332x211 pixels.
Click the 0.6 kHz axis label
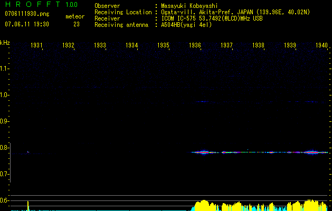[4, 200]
